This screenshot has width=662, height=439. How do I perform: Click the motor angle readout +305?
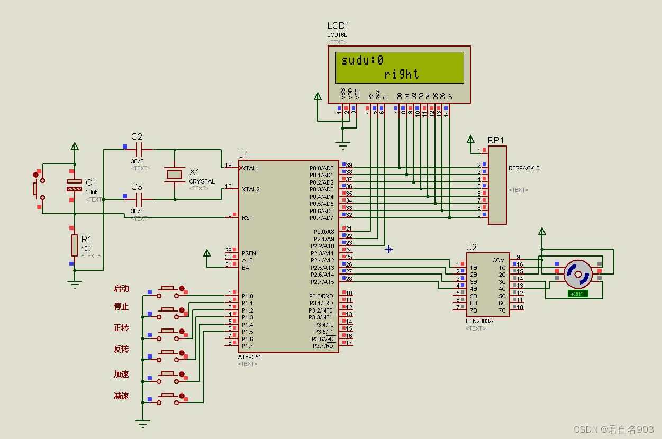(577, 294)
